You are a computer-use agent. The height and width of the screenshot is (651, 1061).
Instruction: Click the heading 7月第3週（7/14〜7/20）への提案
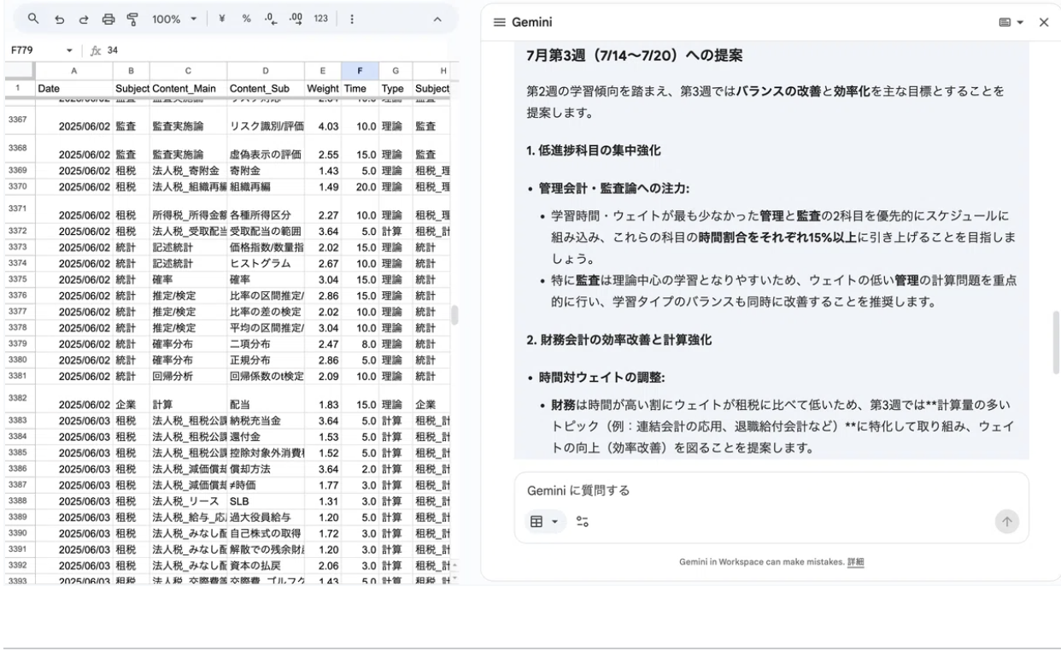click(635, 56)
